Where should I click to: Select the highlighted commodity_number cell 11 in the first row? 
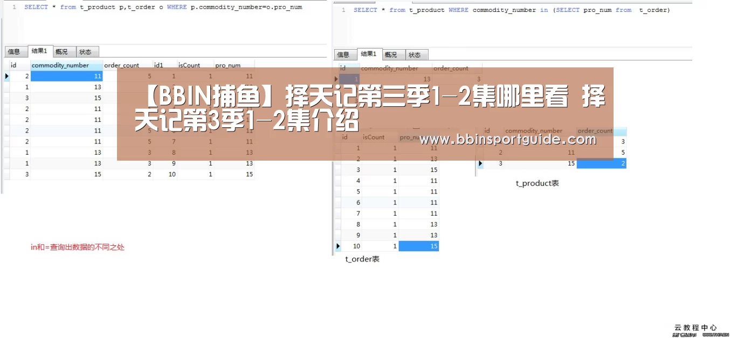click(x=67, y=77)
